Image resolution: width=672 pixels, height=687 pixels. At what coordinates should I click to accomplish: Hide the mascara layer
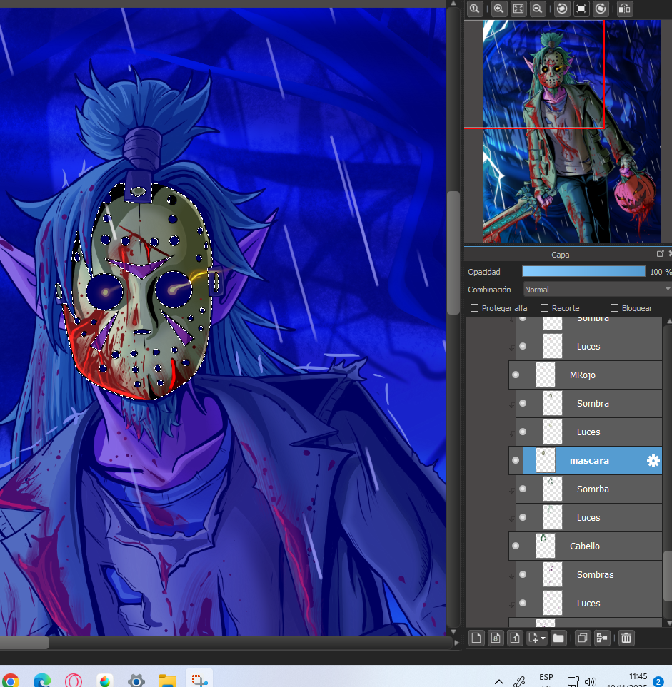tap(516, 460)
